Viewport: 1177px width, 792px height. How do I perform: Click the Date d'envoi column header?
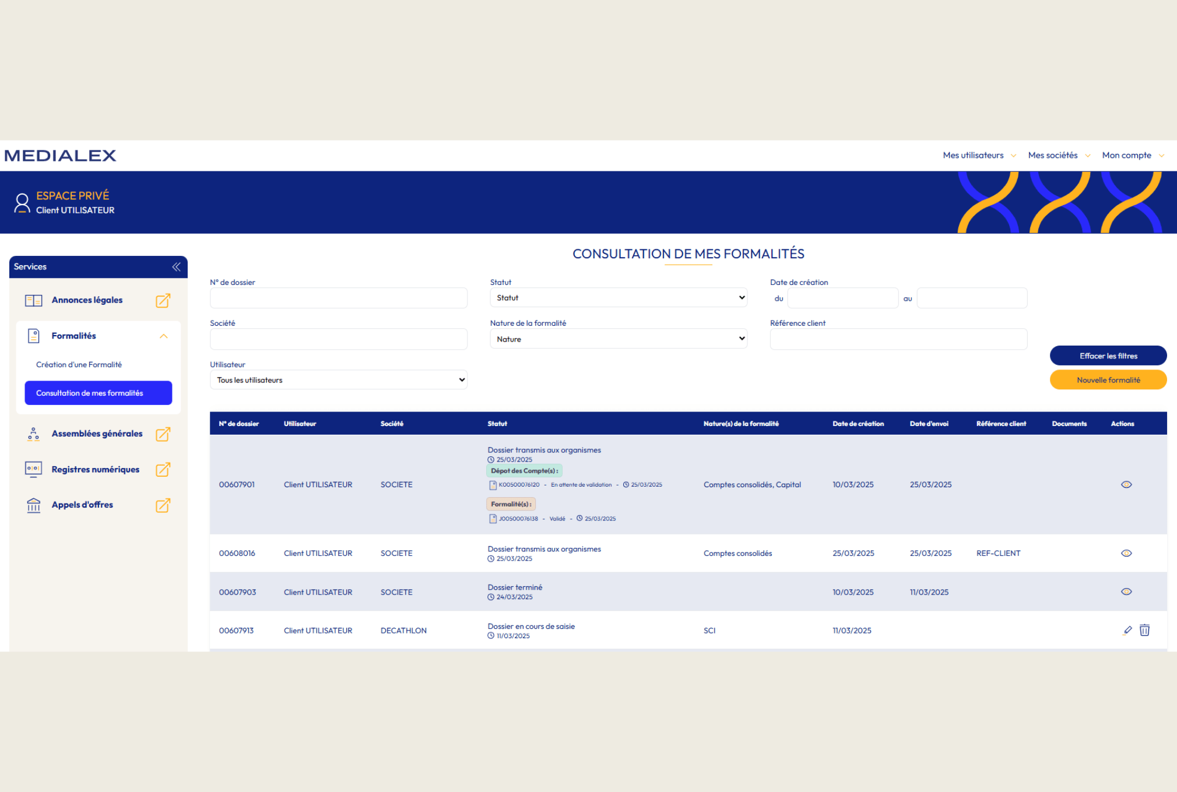coord(929,424)
